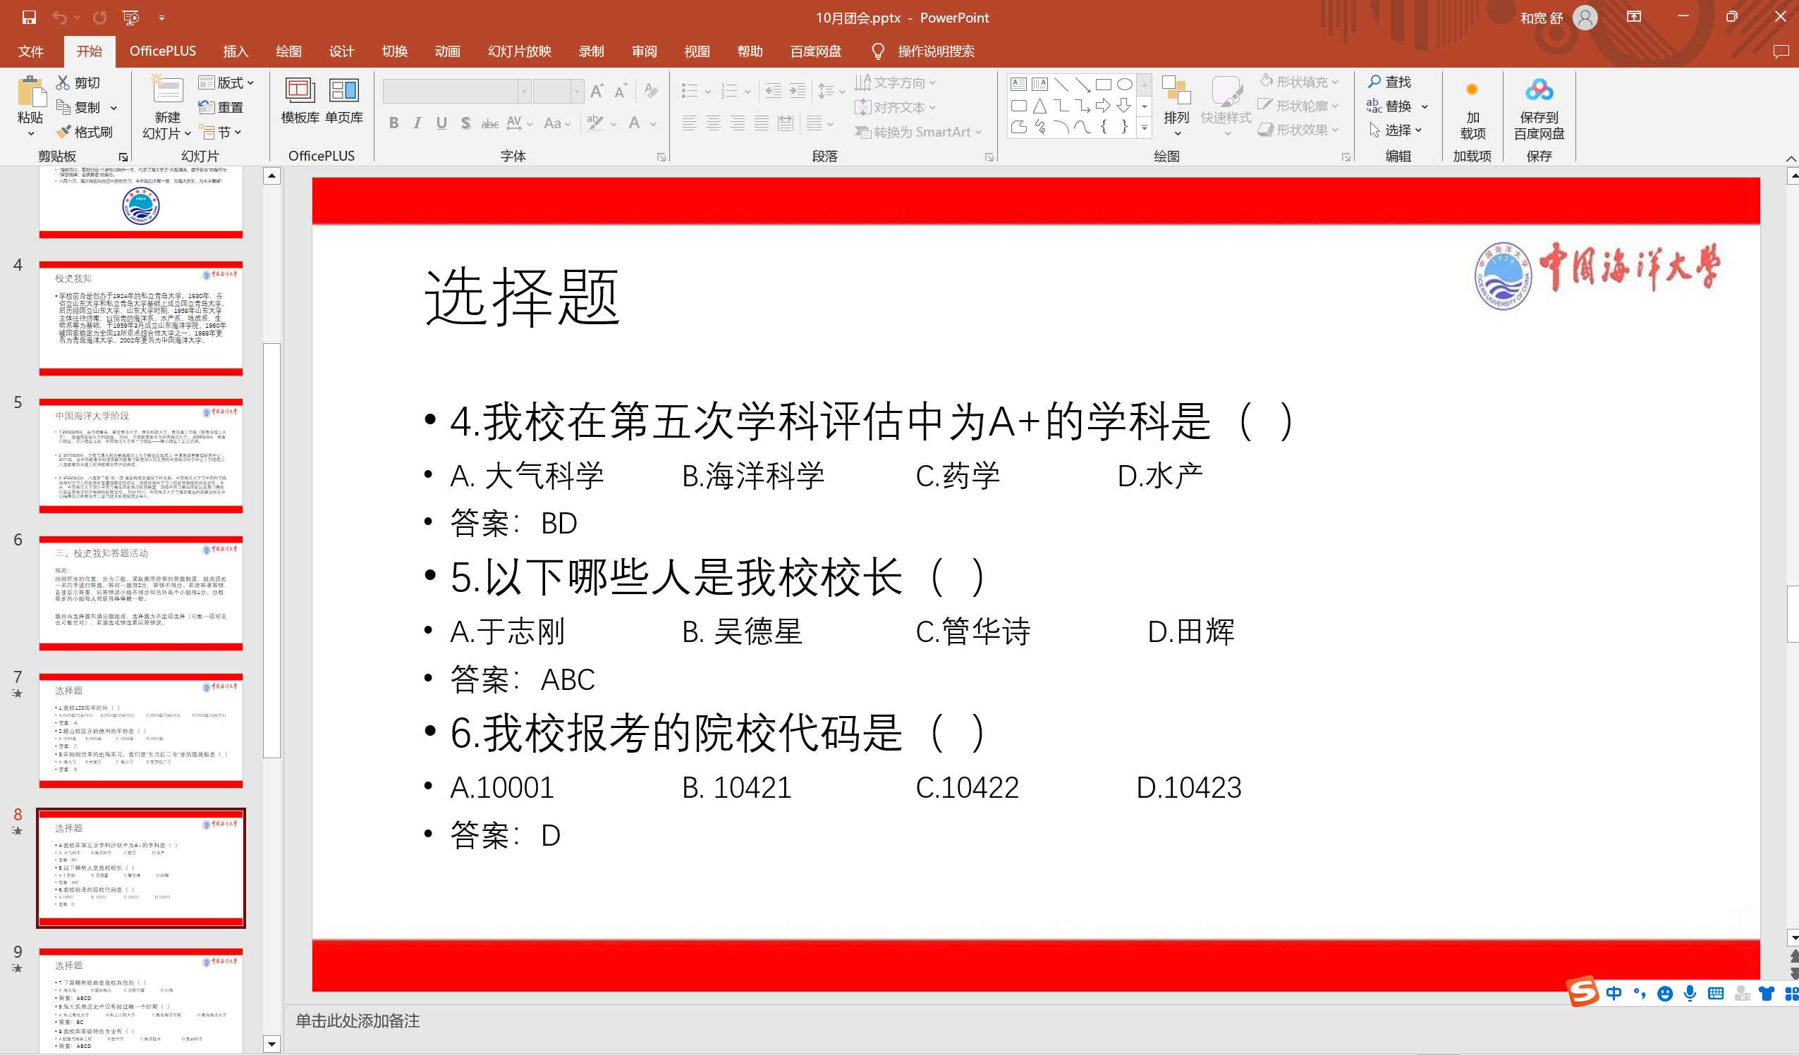
Task: Open the OfficePLUS template library icon
Action: coord(299,92)
